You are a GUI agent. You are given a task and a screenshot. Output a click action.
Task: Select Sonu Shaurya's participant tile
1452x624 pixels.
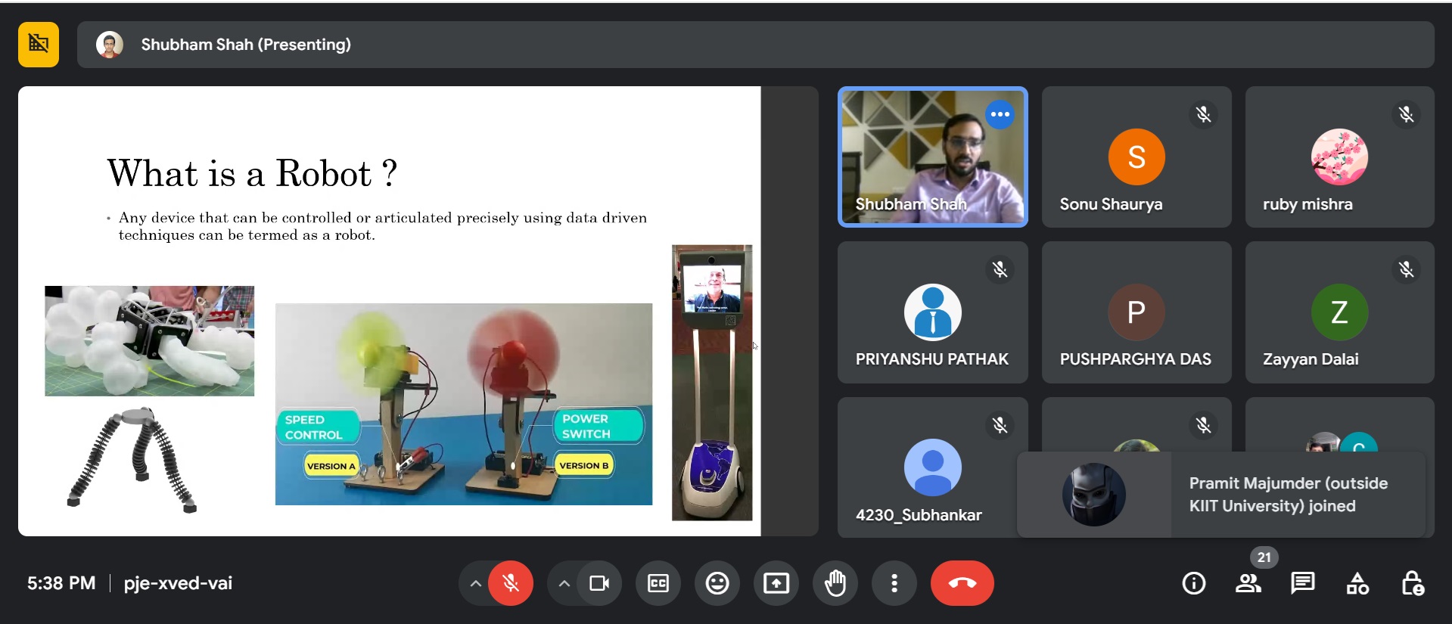[1136, 157]
